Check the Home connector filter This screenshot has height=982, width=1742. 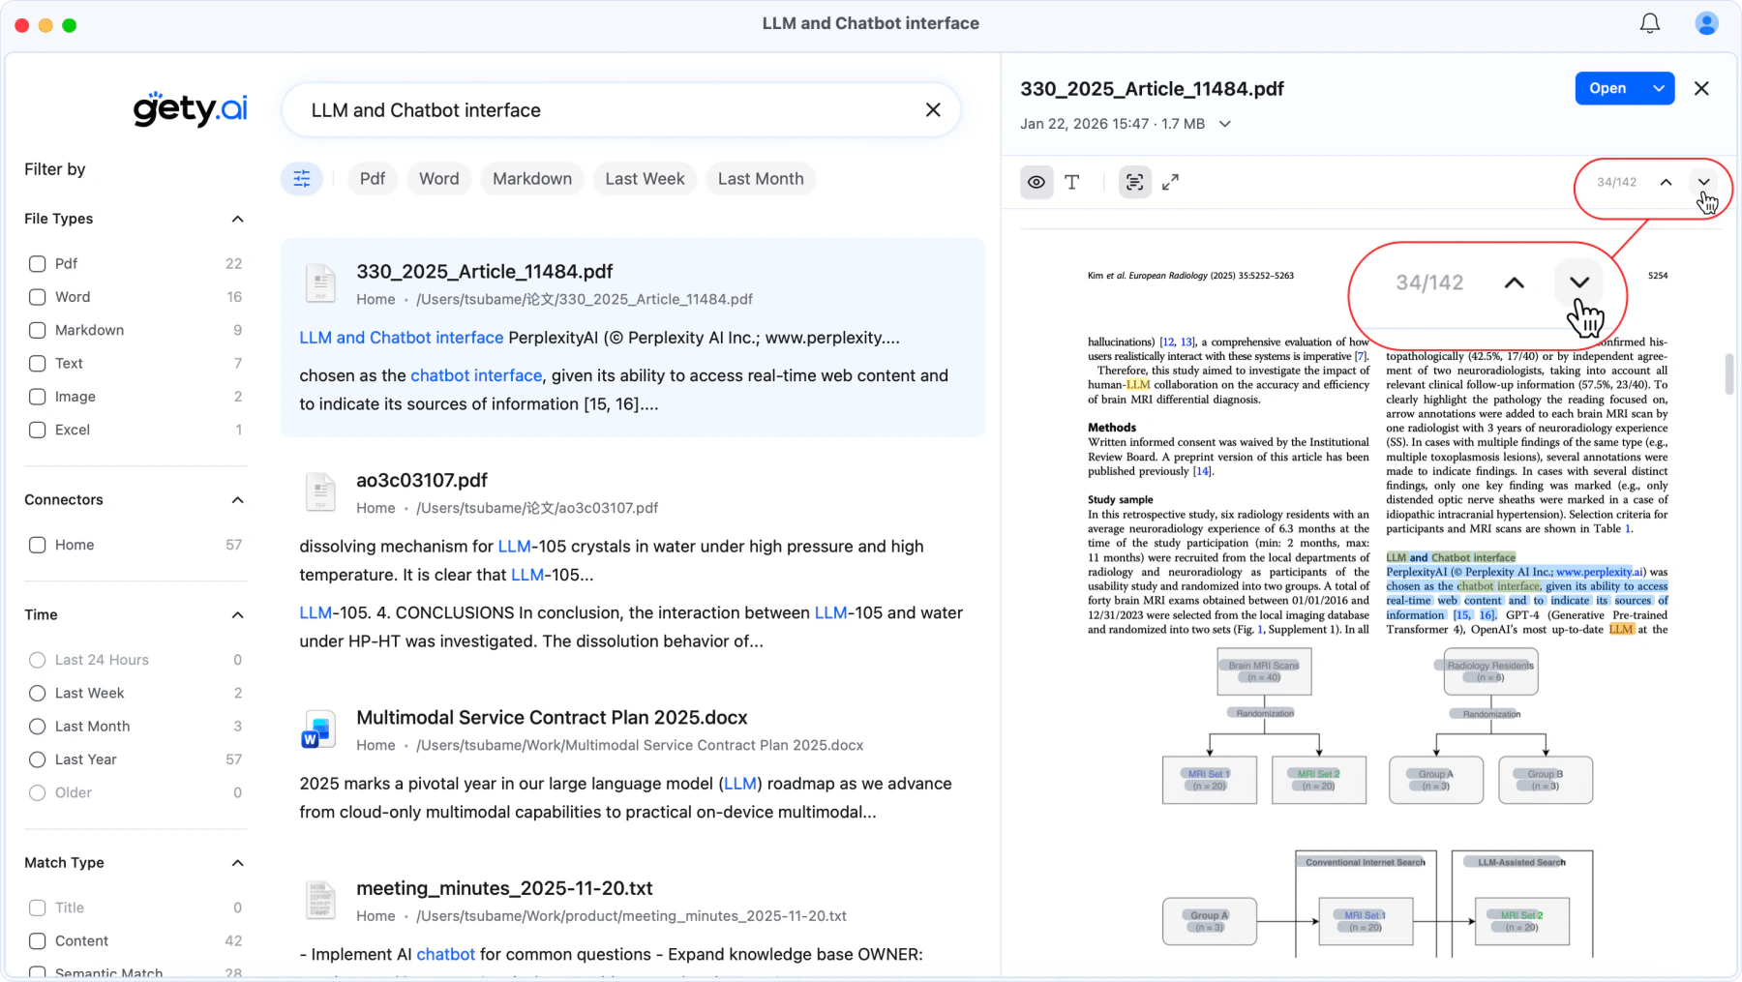pos(38,545)
